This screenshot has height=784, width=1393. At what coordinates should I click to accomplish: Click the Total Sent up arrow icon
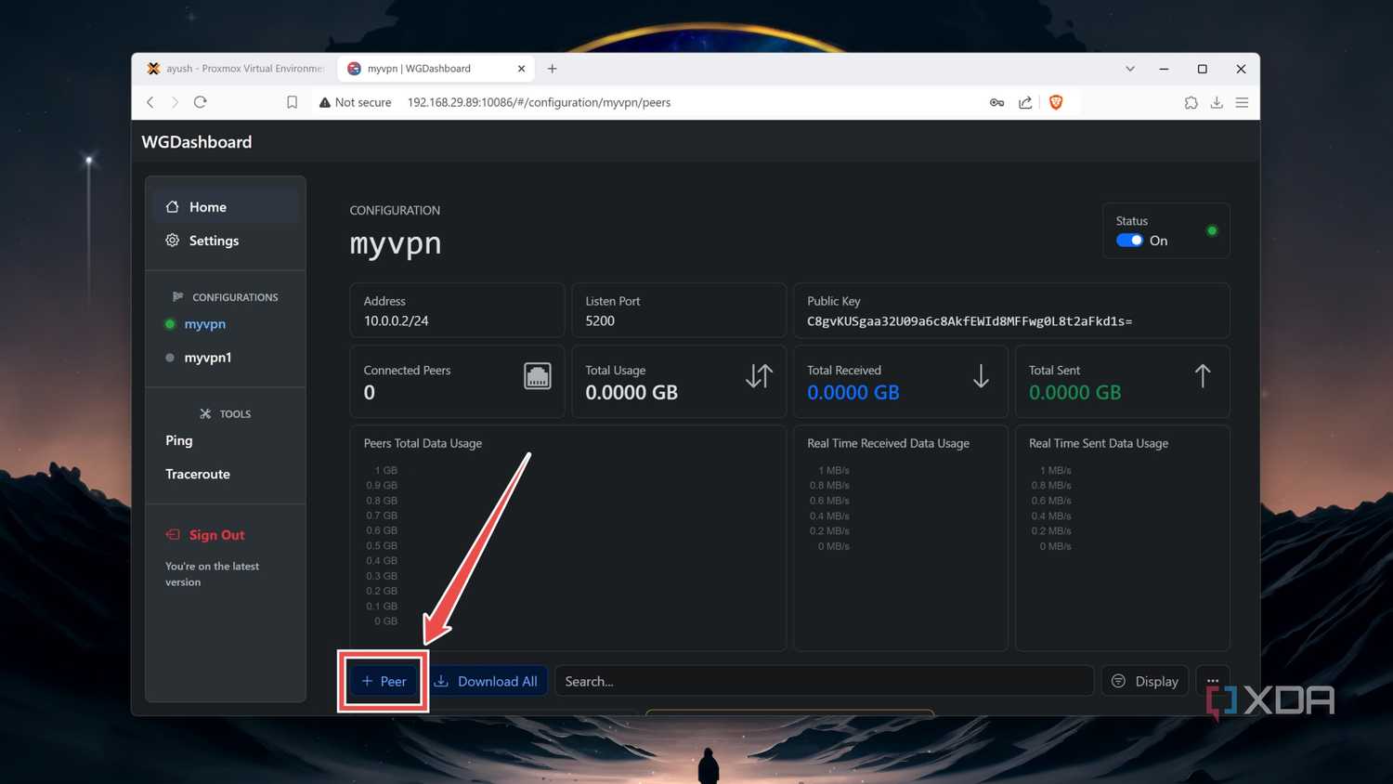pyautogui.click(x=1203, y=376)
